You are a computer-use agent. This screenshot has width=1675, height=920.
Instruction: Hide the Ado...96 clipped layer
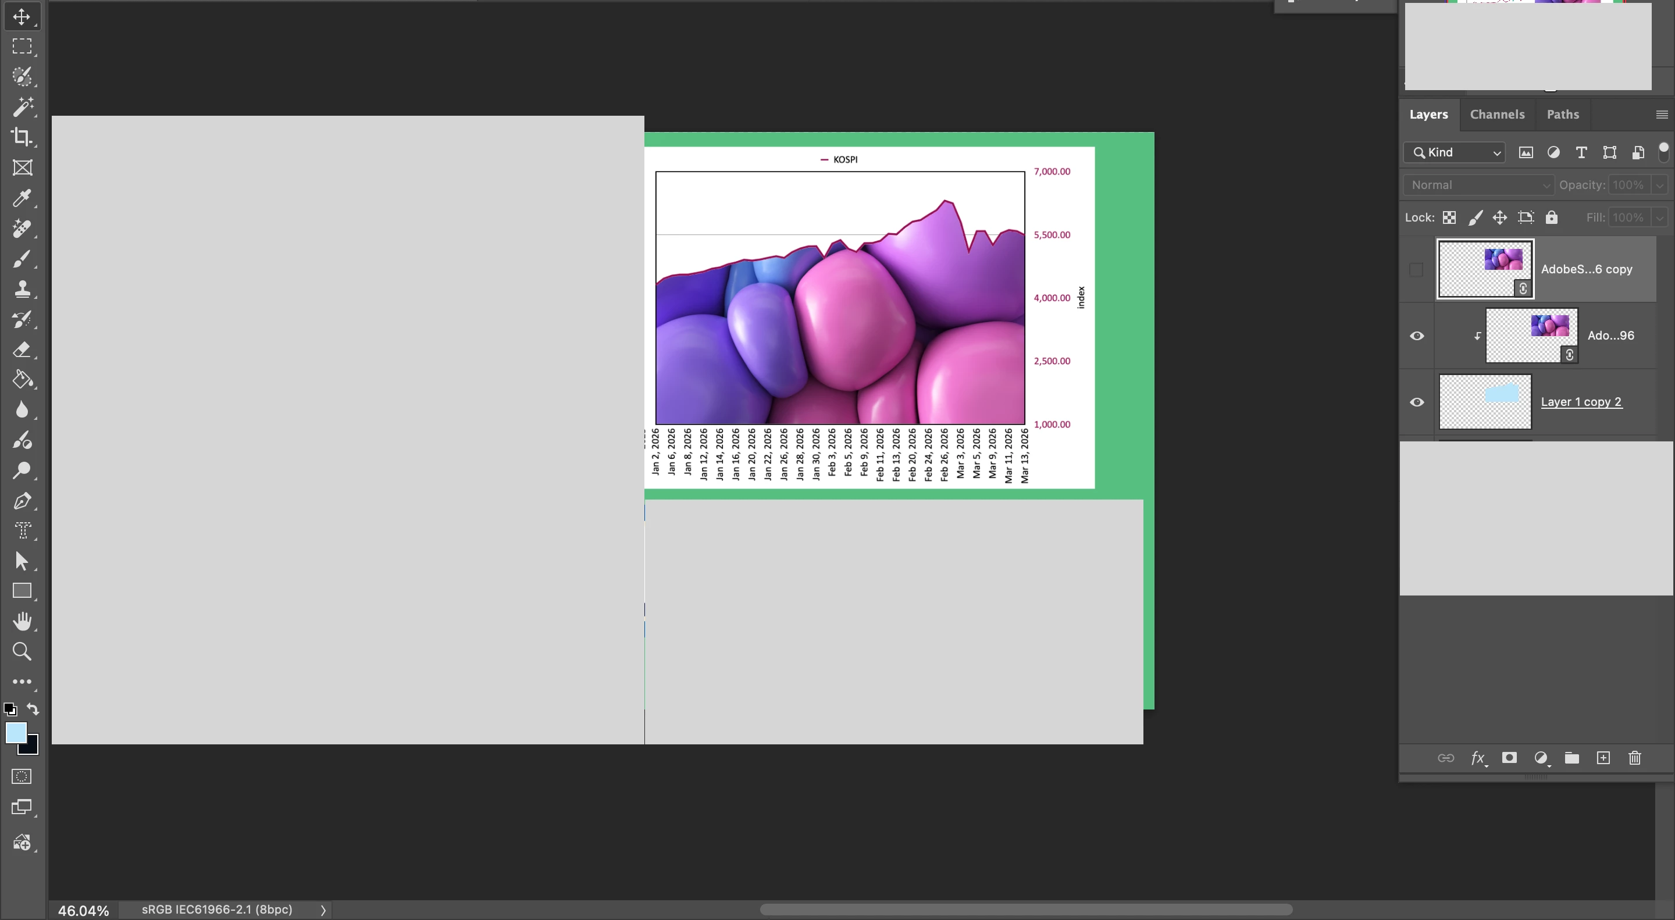[1417, 336]
